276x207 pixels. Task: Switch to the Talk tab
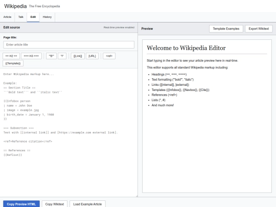click(x=21, y=17)
